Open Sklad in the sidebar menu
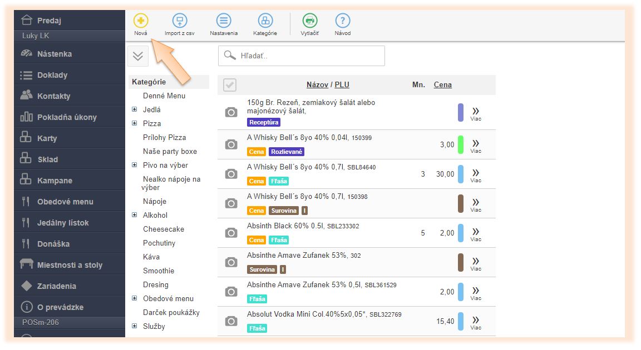The height and width of the screenshot is (350, 641). [x=48, y=159]
